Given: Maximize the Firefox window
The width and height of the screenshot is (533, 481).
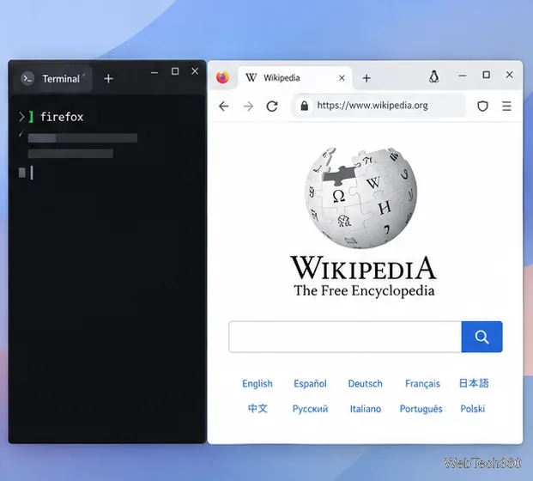Looking at the screenshot, I should 487,75.
